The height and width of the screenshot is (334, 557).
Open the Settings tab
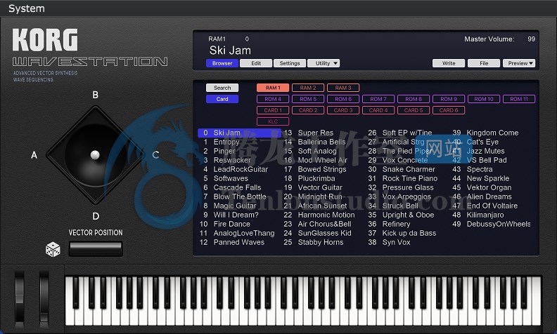(290, 63)
